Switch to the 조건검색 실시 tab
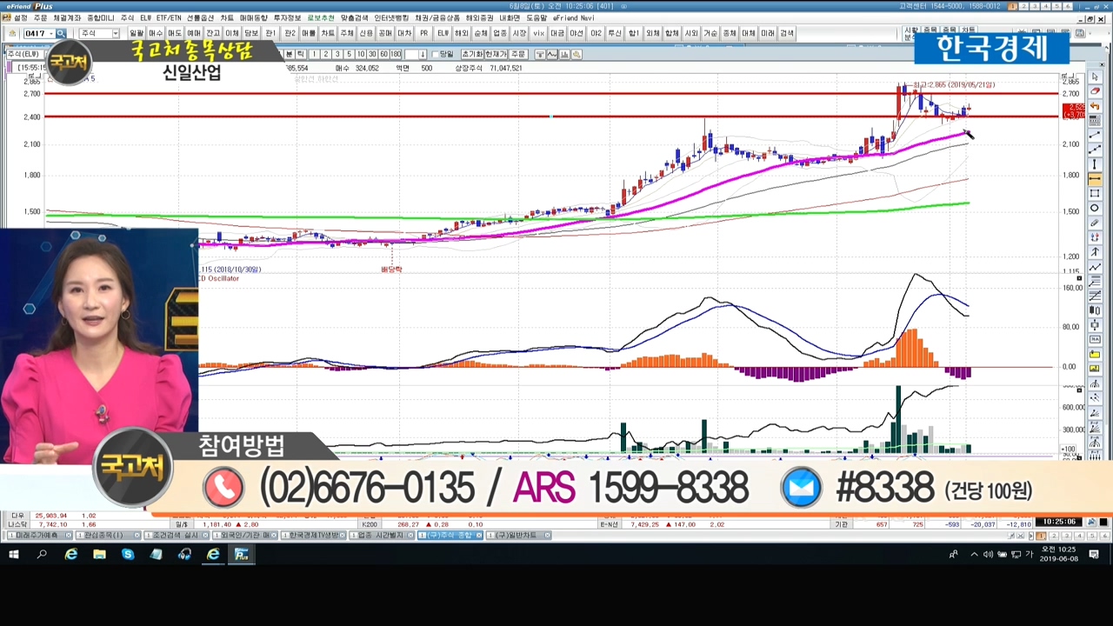 click(177, 536)
